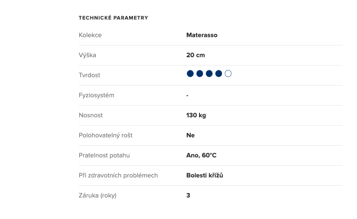Click the empty fifth hardness dot

click(x=228, y=74)
